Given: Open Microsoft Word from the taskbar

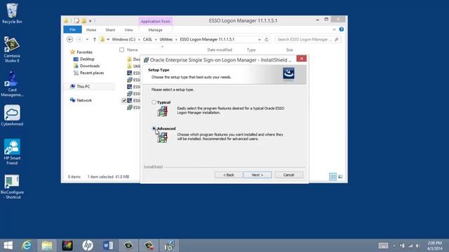Looking at the screenshot, I should 108,246.
